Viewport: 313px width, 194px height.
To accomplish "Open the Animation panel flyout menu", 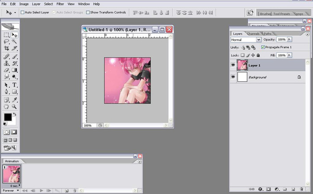I will click(x=140, y=162).
